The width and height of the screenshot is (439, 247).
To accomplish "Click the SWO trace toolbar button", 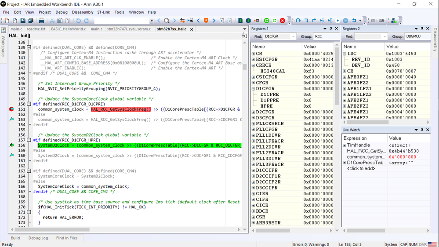I will pos(382,21).
